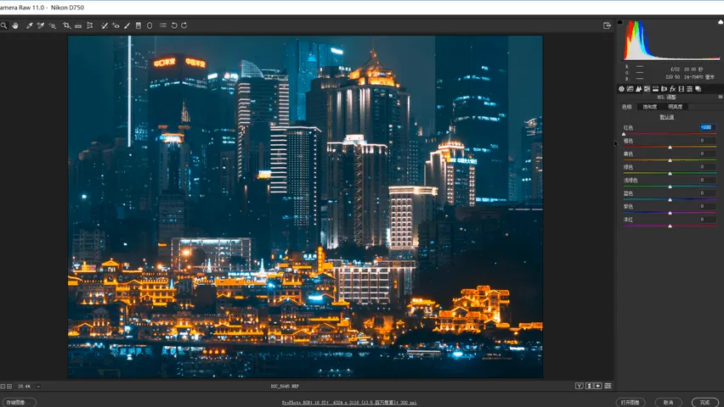Click the 完成 (Done) button
The width and height of the screenshot is (724, 407).
click(x=704, y=403)
